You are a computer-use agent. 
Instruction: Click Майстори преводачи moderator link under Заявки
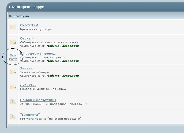[63, 76]
